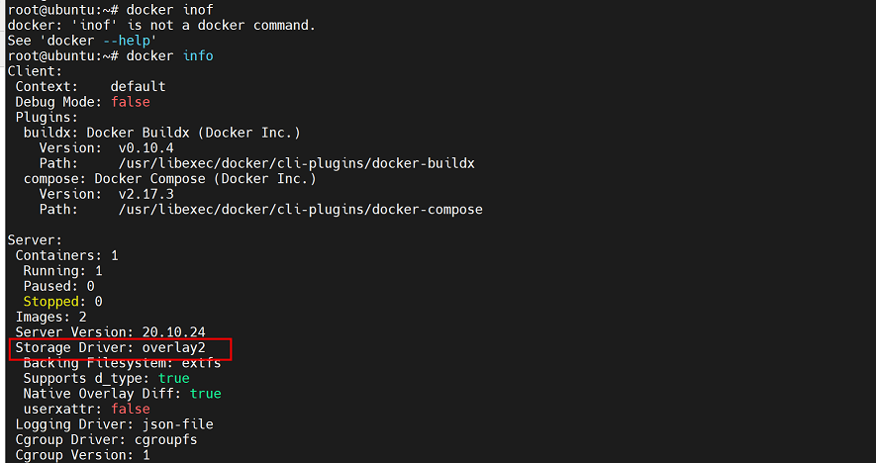Select the 'Context: default' line
This screenshot has height=463, width=876.
point(90,86)
